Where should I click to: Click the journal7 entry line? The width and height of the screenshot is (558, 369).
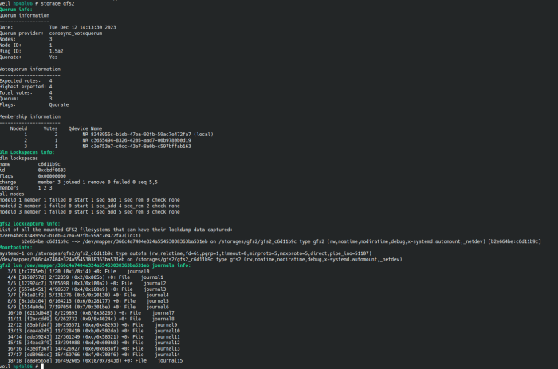tap(91, 313)
